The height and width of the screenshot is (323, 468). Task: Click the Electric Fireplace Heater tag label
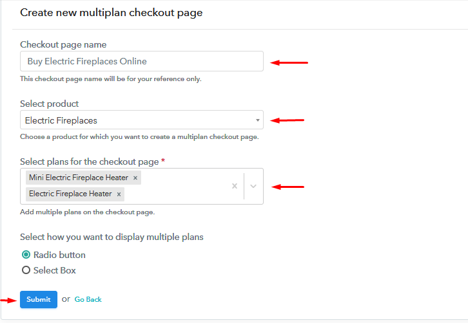coord(70,194)
